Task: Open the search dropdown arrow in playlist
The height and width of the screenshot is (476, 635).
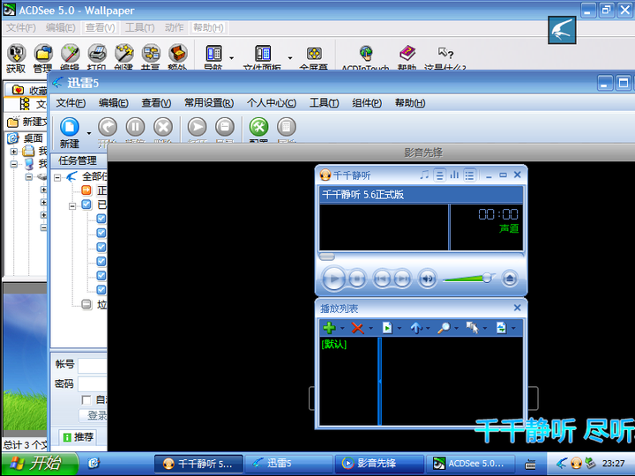Action: [x=457, y=328]
